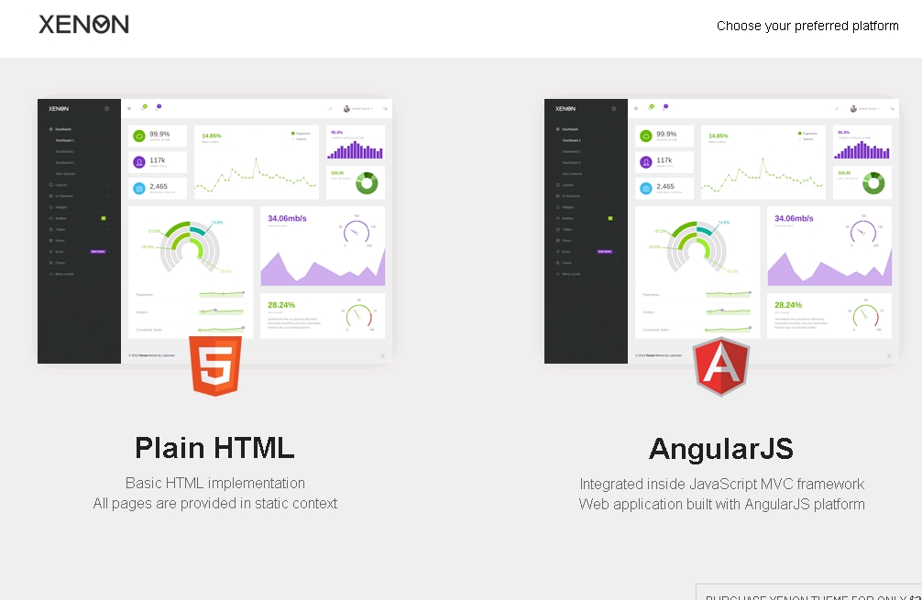Expand the Dashboard menu in Plain HTML preview
This screenshot has height=600, width=922.
click(x=63, y=129)
